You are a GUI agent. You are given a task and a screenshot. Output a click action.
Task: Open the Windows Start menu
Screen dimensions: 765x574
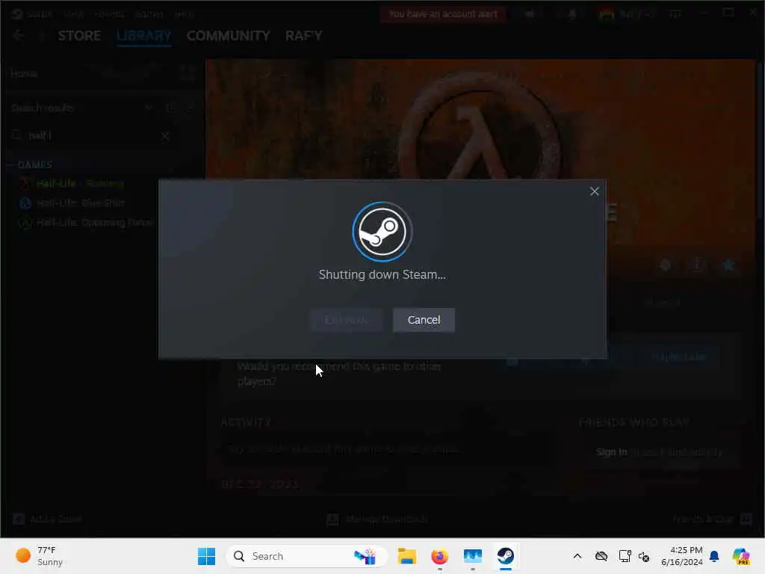click(x=206, y=556)
